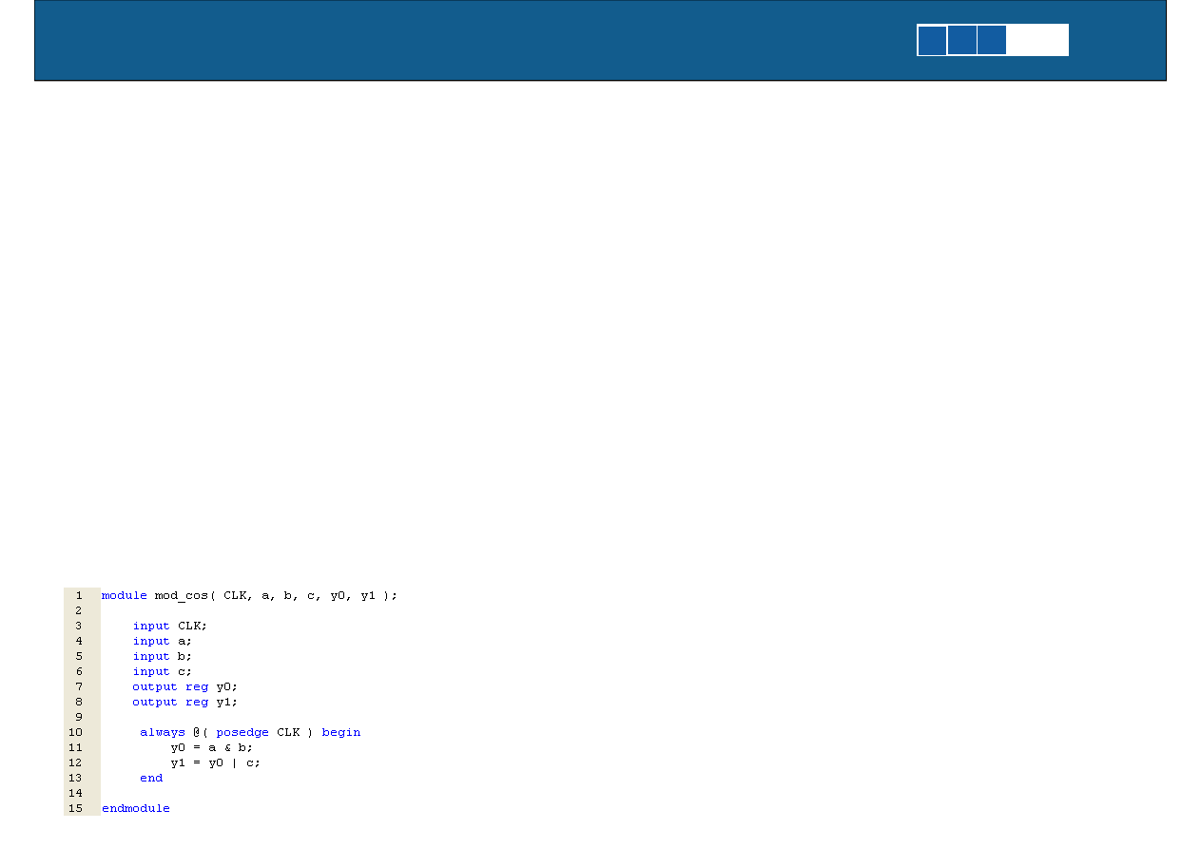
Task: Click the "always" keyword on line 10
Action: [x=163, y=733]
